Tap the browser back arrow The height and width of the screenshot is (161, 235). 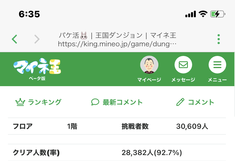(x=15, y=39)
